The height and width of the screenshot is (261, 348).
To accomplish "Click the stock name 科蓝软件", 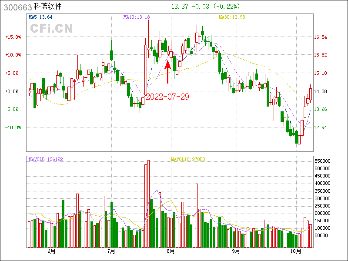I will (48, 7).
